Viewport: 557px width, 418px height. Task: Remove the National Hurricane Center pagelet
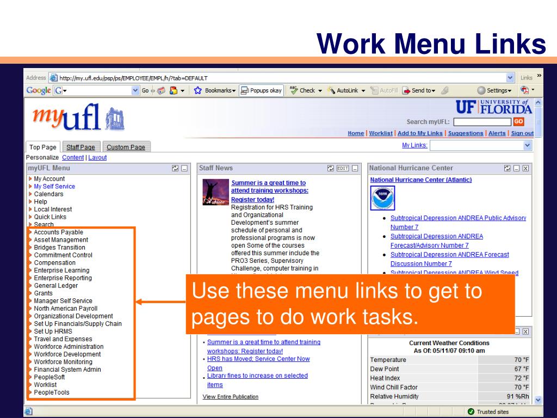pyautogui.click(x=526, y=169)
